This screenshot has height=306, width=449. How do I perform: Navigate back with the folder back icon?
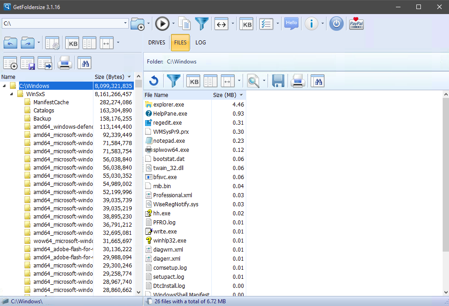point(10,43)
